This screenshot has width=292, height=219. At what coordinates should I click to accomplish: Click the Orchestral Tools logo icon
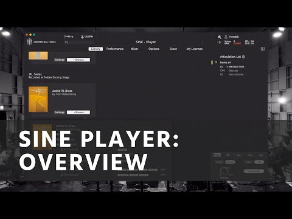coord(29,41)
